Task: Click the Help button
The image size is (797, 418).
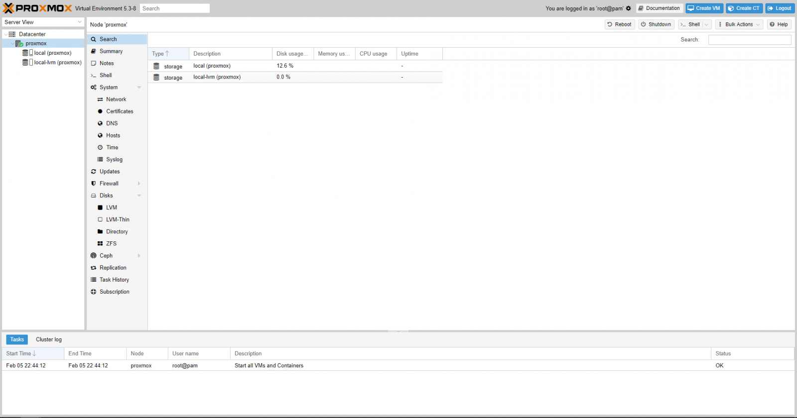Action: click(779, 24)
